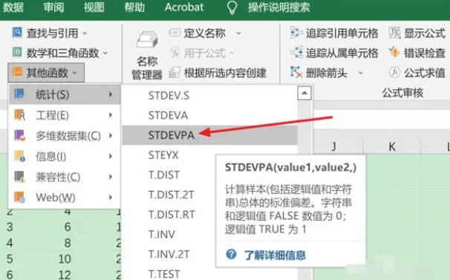The height and width of the screenshot is (280, 450).
Task: Click the 其他函数 icon
Action: [x=17, y=72]
